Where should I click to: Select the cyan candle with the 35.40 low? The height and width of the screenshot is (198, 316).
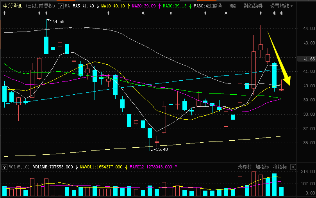(150, 133)
